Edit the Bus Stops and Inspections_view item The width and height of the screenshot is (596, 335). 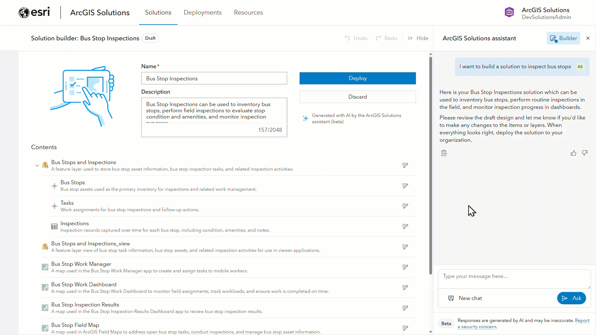coord(405,247)
